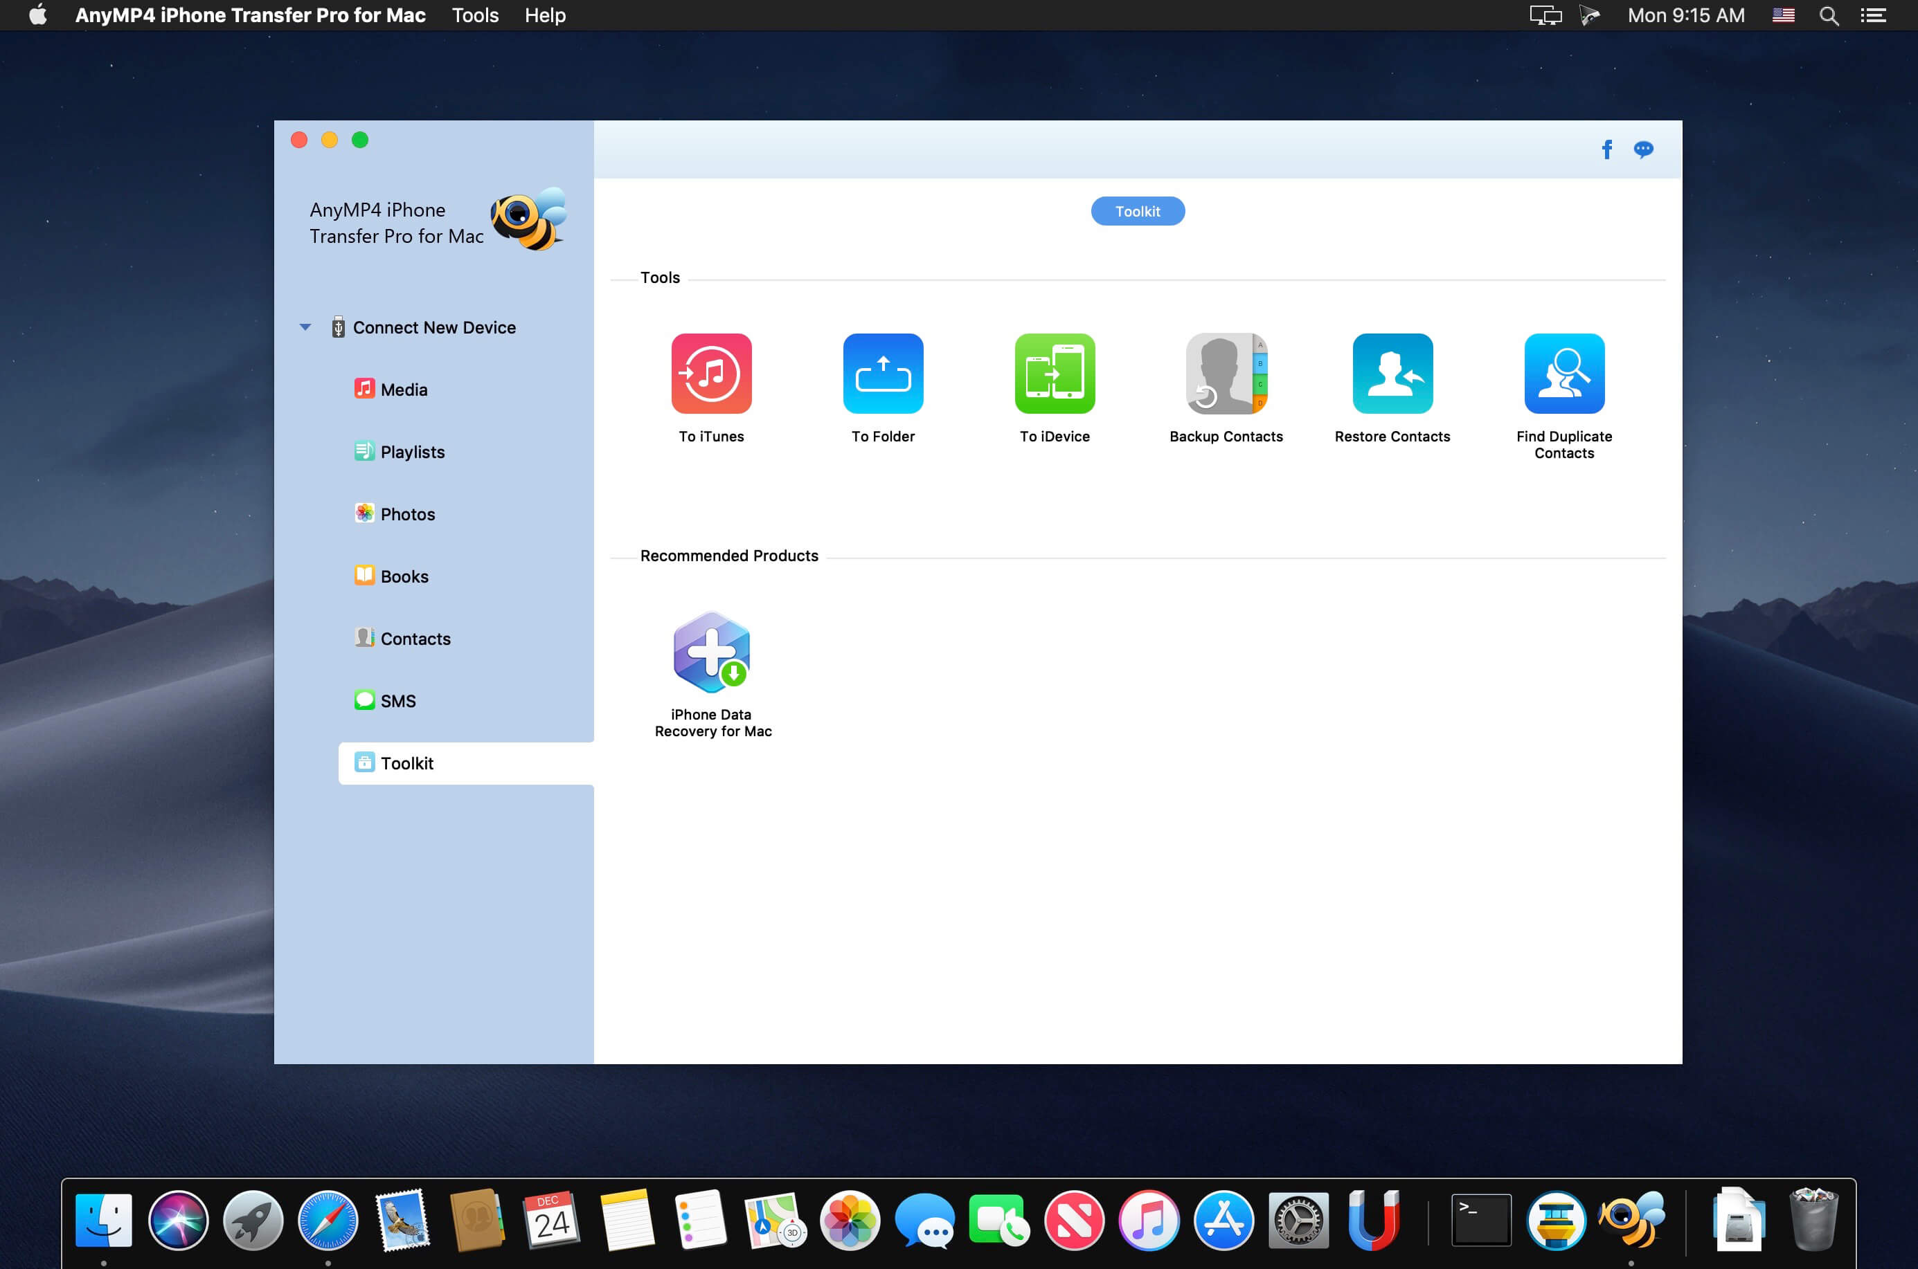
Task: Click the blue Toolkit button
Action: [x=1137, y=211]
